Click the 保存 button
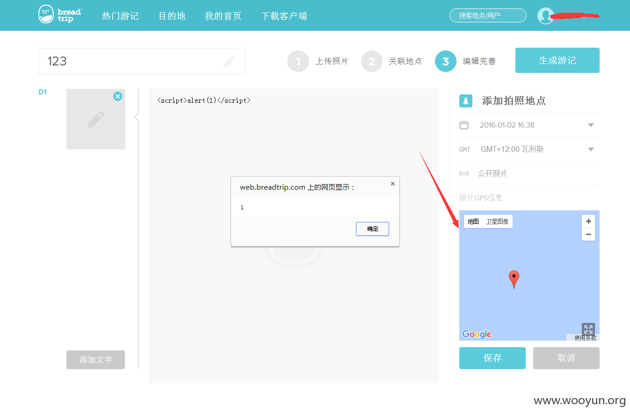Viewport: 630px width, 414px height. click(492, 358)
